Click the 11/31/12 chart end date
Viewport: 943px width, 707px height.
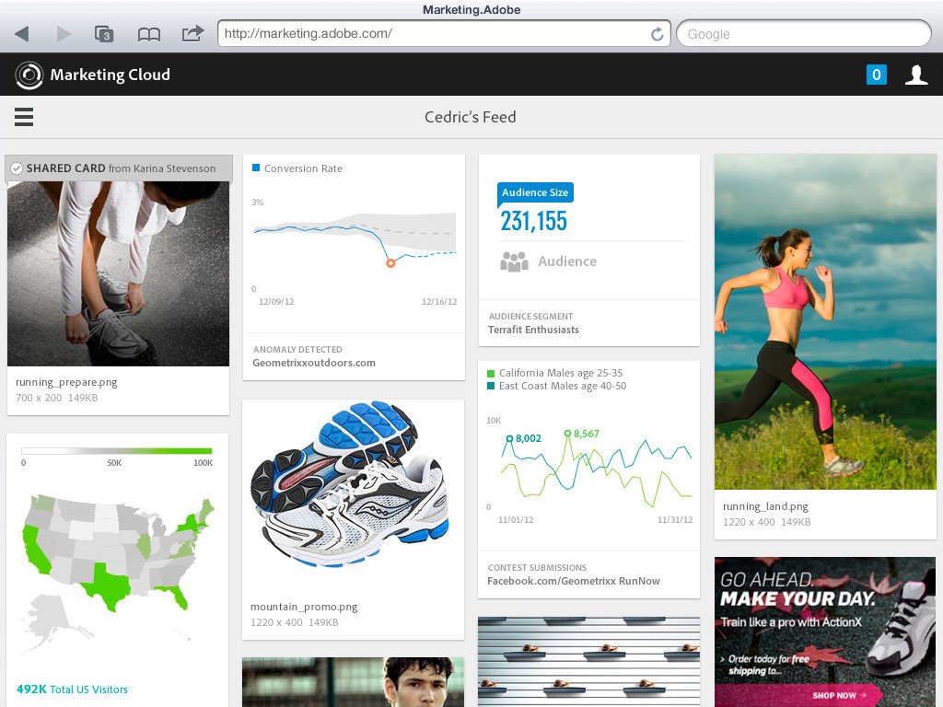[675, 520]
